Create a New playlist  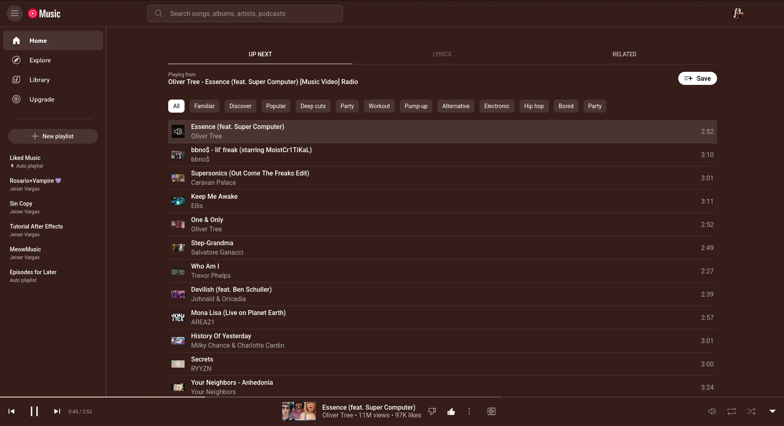(53, 136)
